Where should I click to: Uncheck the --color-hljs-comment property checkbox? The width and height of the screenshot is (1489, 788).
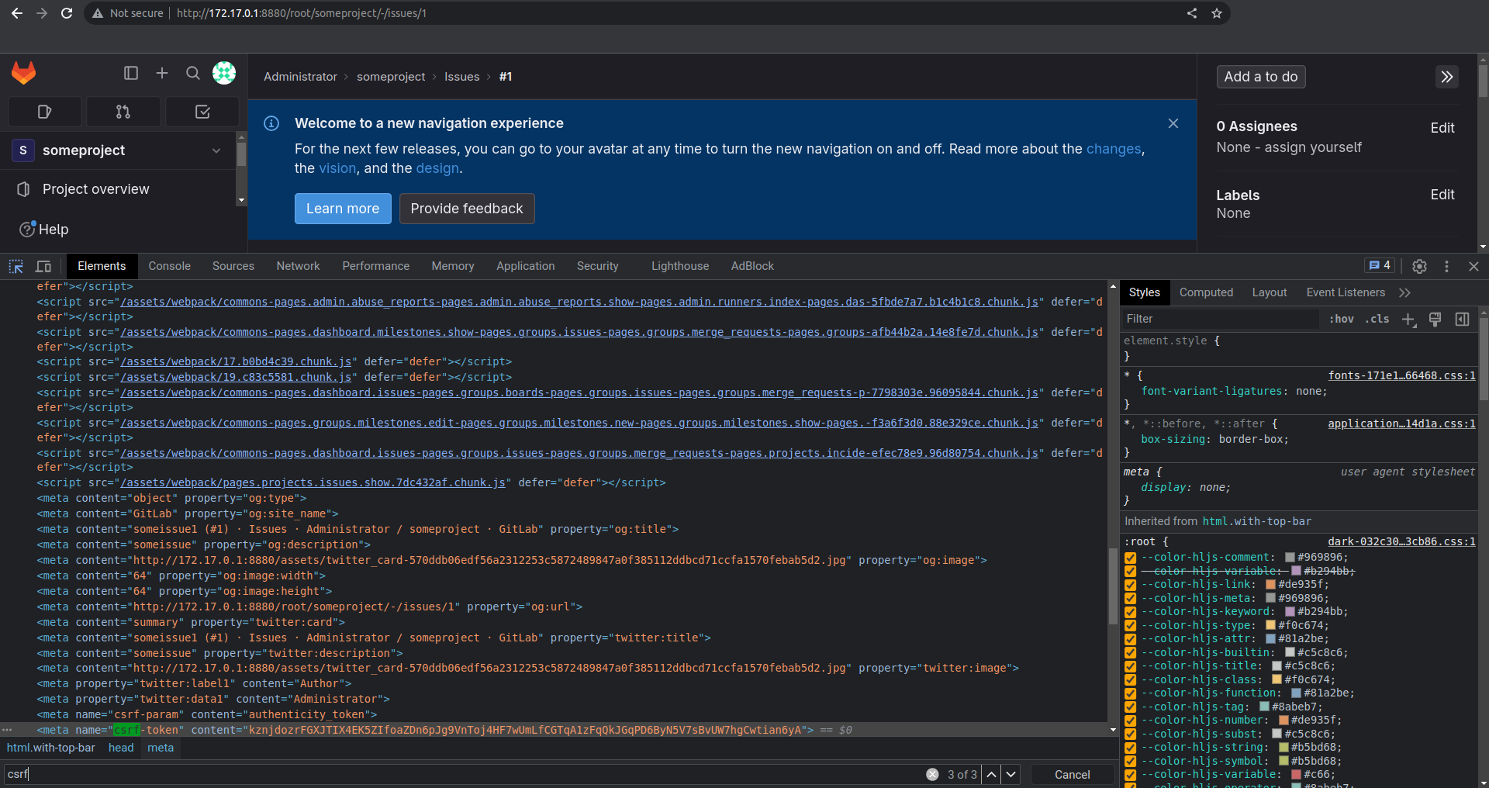[x=1131, y=558]
